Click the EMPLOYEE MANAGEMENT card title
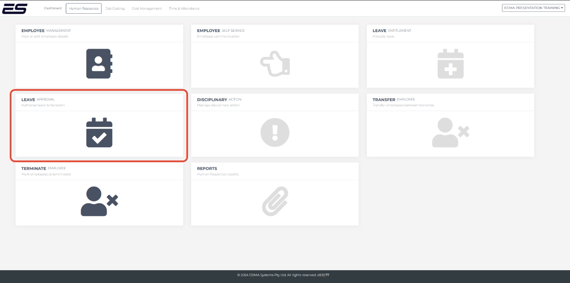 click(46, 31)
